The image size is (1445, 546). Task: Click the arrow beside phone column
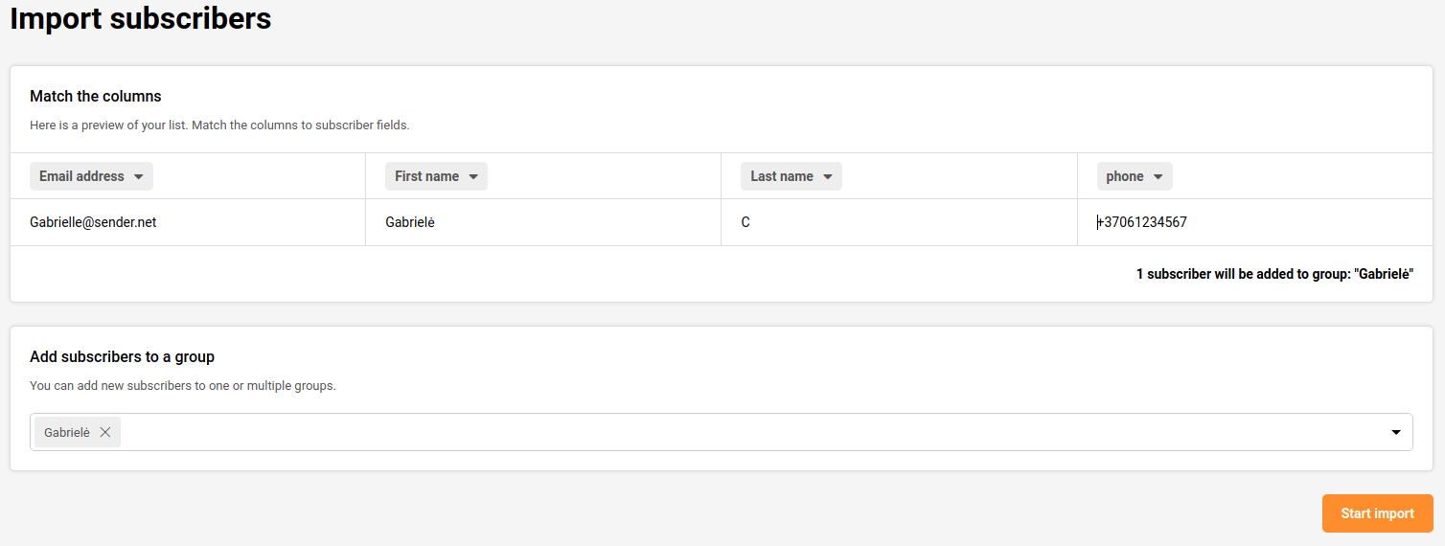[1158, 177]
